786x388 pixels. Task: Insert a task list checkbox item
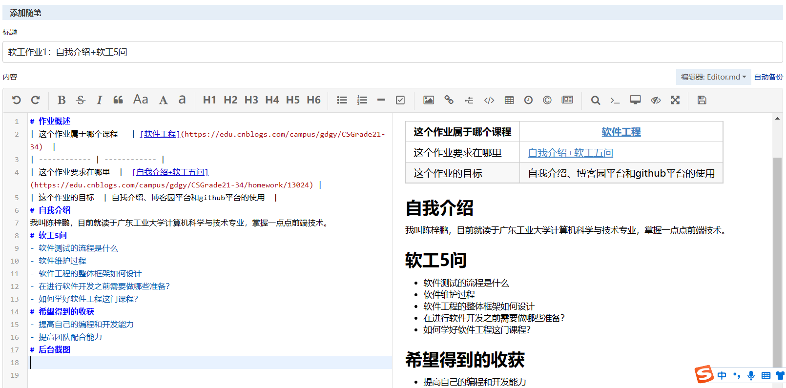pyautogui.click(x=400, y=100)
